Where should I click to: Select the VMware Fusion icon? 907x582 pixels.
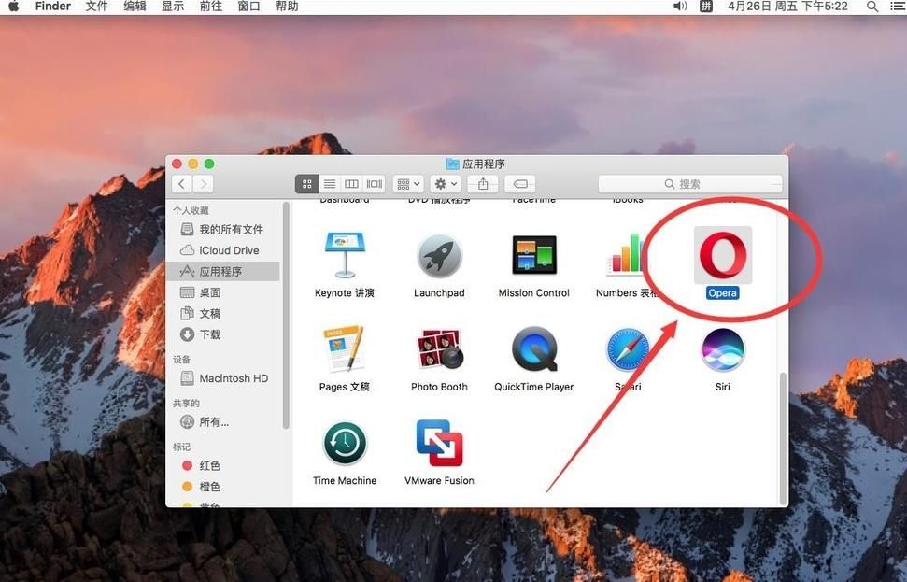pyautogui.click(x=439, y=443)
